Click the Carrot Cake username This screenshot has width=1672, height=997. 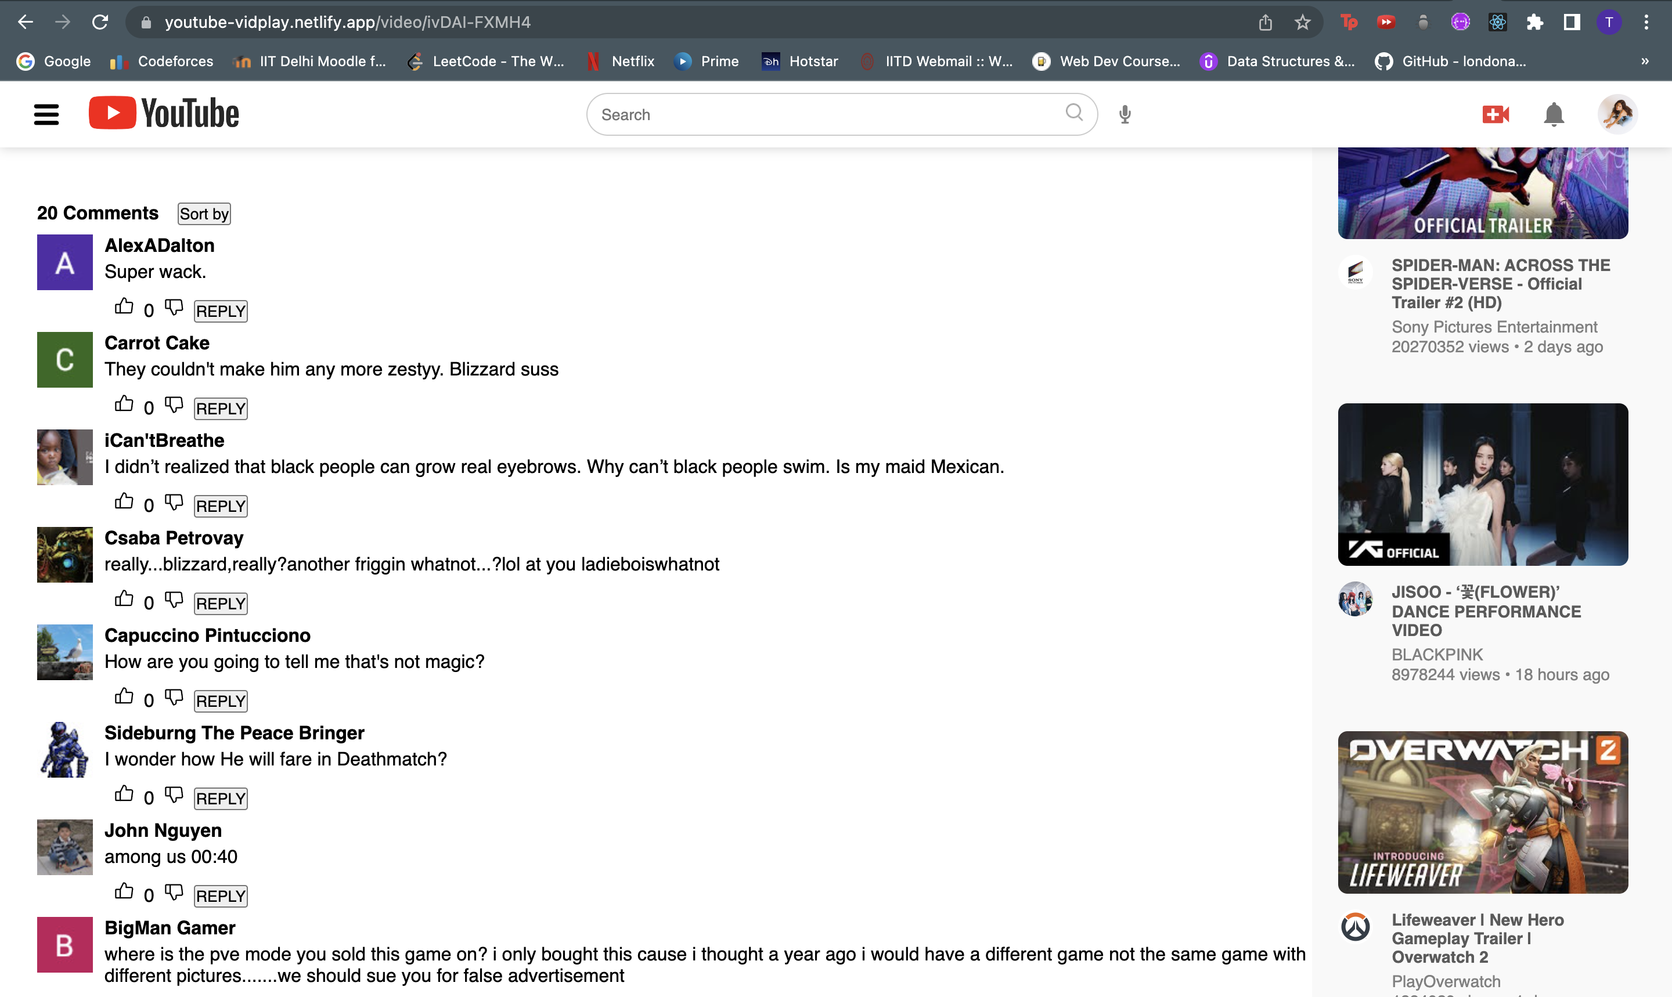(157, 342)
